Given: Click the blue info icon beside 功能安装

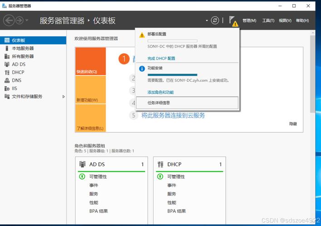Looking at the screenshot, I should (142, 69).
